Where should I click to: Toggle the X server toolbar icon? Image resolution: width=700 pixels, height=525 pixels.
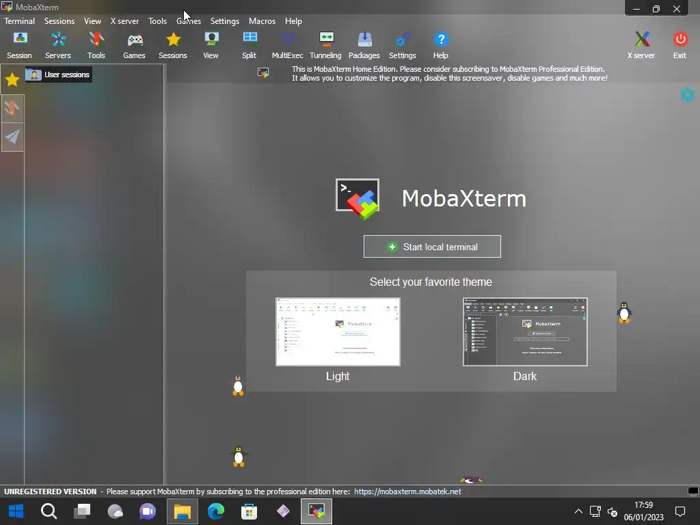(641, 46)
